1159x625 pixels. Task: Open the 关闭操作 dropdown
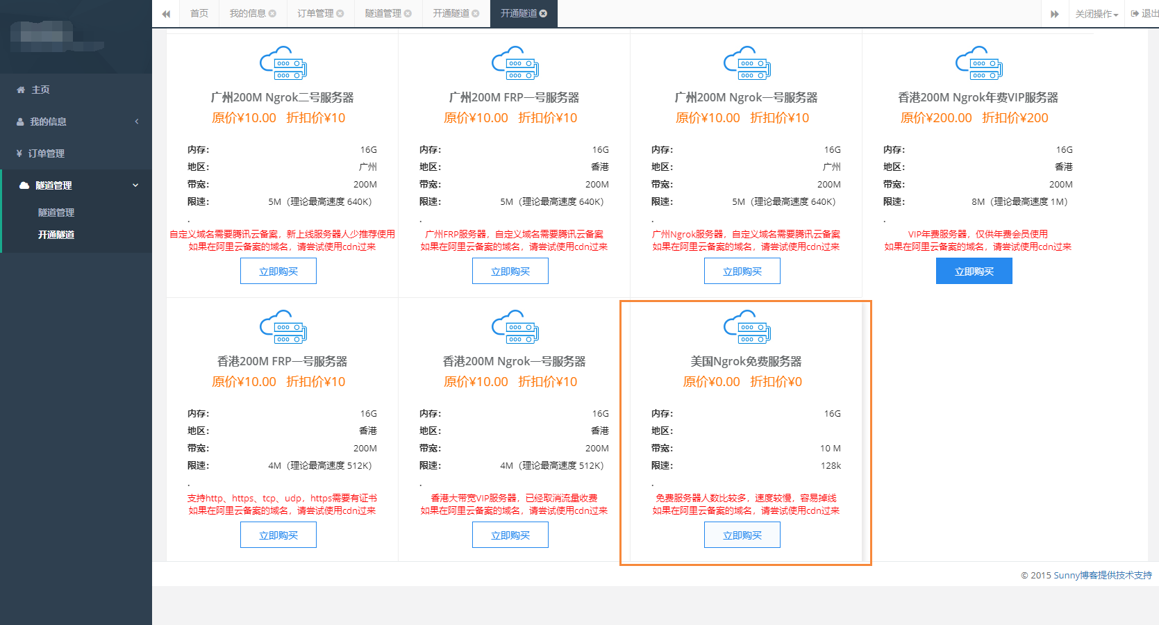[x=1097, y=14]
